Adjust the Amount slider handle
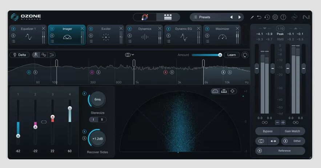Image resolution: width=321 pixels, height=168 pixels. click(220, 55)
